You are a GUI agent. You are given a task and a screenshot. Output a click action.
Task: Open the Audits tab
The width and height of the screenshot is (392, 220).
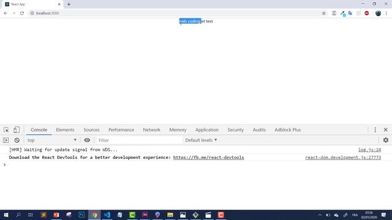pos(259,130)
